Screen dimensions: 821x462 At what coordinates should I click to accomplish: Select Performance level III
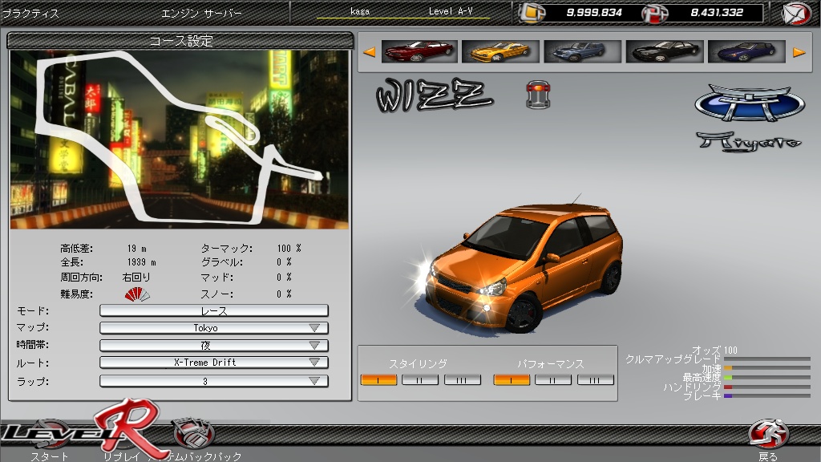point(596,379)
